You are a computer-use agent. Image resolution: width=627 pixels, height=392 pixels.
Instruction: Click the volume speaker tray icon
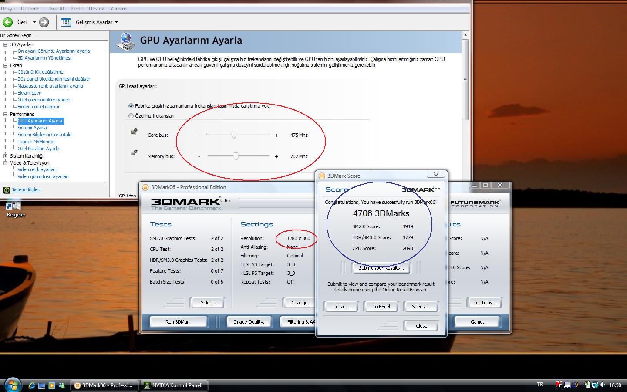pyautogui.click(x=603, y=385)
